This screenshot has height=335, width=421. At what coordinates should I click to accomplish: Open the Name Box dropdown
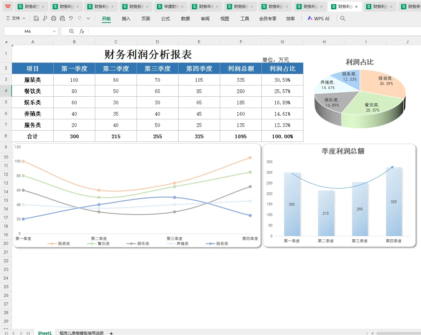pyautogui.click(x=55, y=31)
